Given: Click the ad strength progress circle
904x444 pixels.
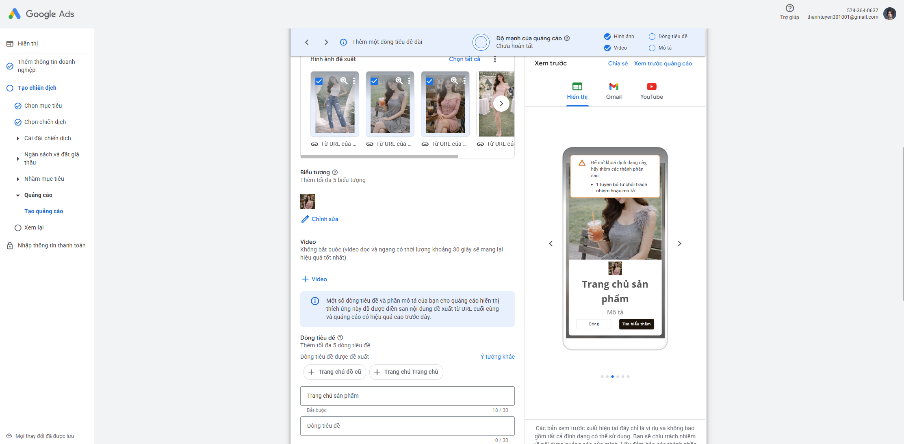Looking at the screenshot, I should click(x=481, y=42).
